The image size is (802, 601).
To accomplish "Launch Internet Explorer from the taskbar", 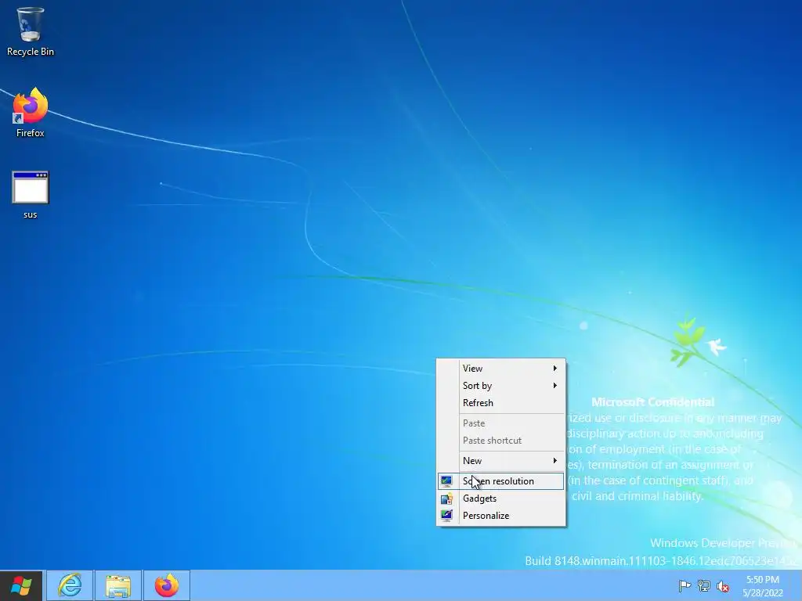I will coord(70,585).
